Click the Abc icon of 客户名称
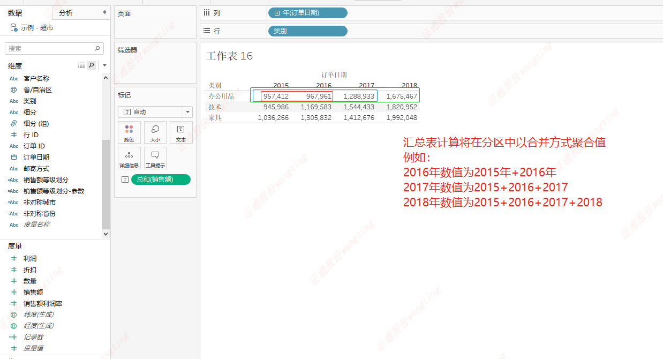Image resolution: width=663 pixels, height=359 pixels. (x=14, y=79)
